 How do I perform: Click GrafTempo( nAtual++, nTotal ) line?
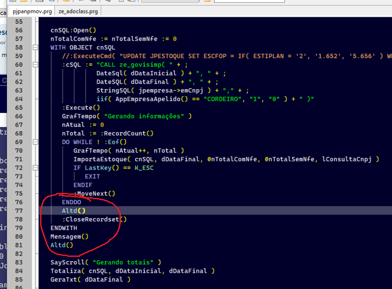coord(129,151)
